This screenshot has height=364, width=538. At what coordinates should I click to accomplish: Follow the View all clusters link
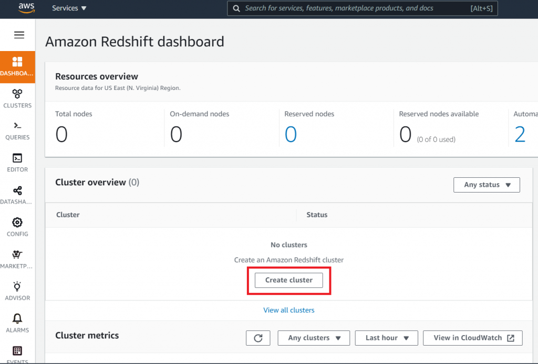pos(289,310)
